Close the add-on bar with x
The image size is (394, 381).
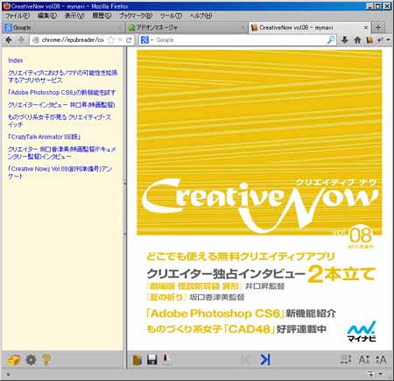(x=8, y=374)
